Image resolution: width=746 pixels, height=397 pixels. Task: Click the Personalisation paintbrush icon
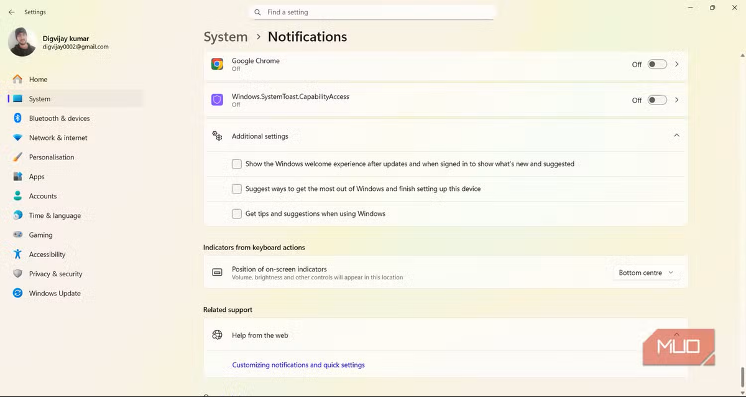[17, 157]
